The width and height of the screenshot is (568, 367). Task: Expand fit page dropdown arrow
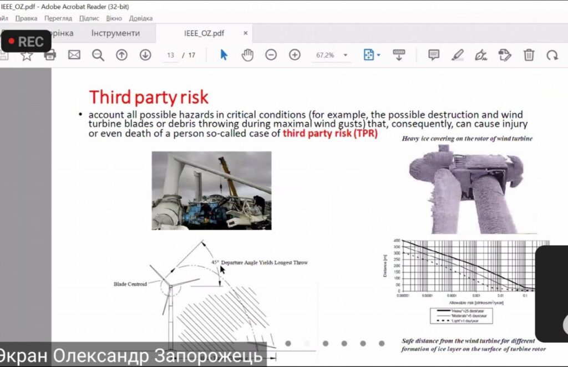(378, 55)
